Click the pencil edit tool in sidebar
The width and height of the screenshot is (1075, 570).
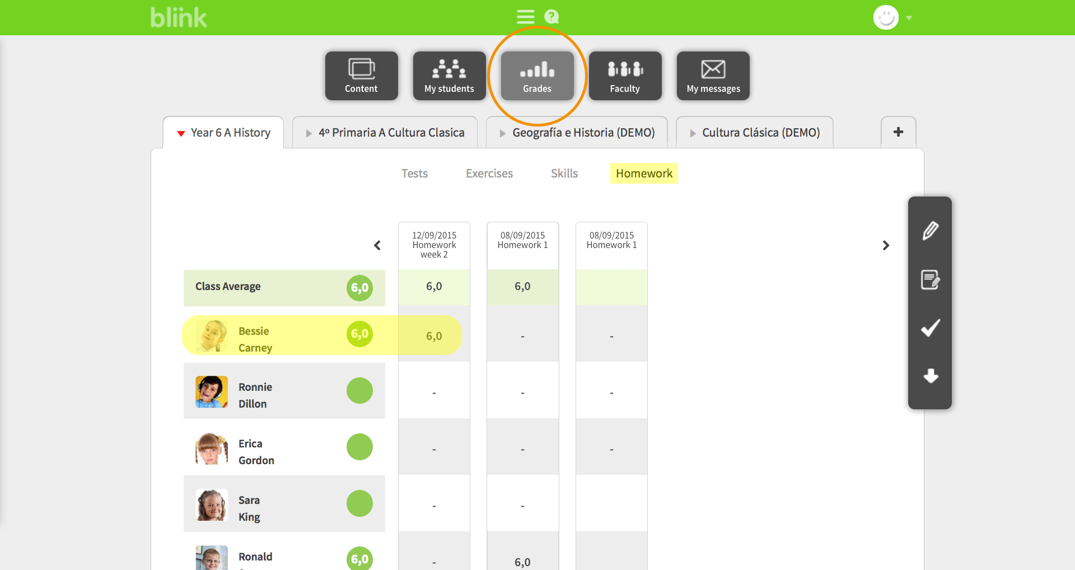click(x=930, y=231)
